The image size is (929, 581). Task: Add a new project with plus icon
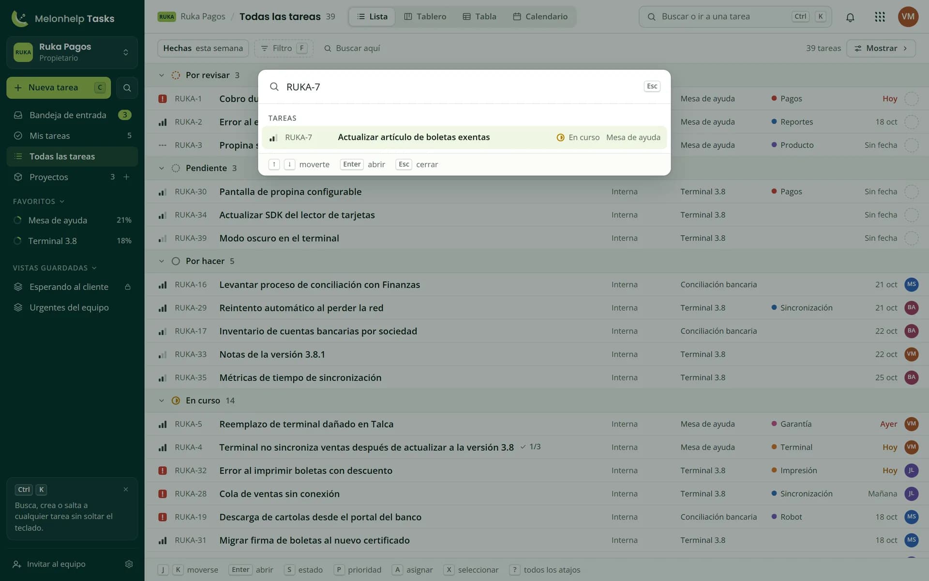(126, 177)
